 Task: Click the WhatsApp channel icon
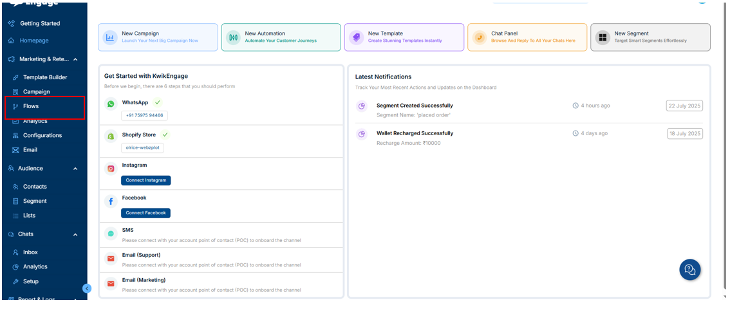click(x=111, y=104)
